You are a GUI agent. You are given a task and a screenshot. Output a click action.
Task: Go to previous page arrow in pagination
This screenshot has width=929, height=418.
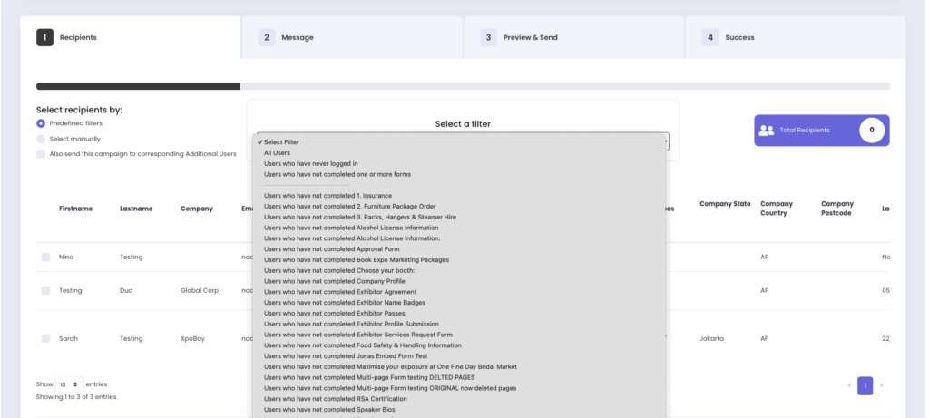(849, 385)
